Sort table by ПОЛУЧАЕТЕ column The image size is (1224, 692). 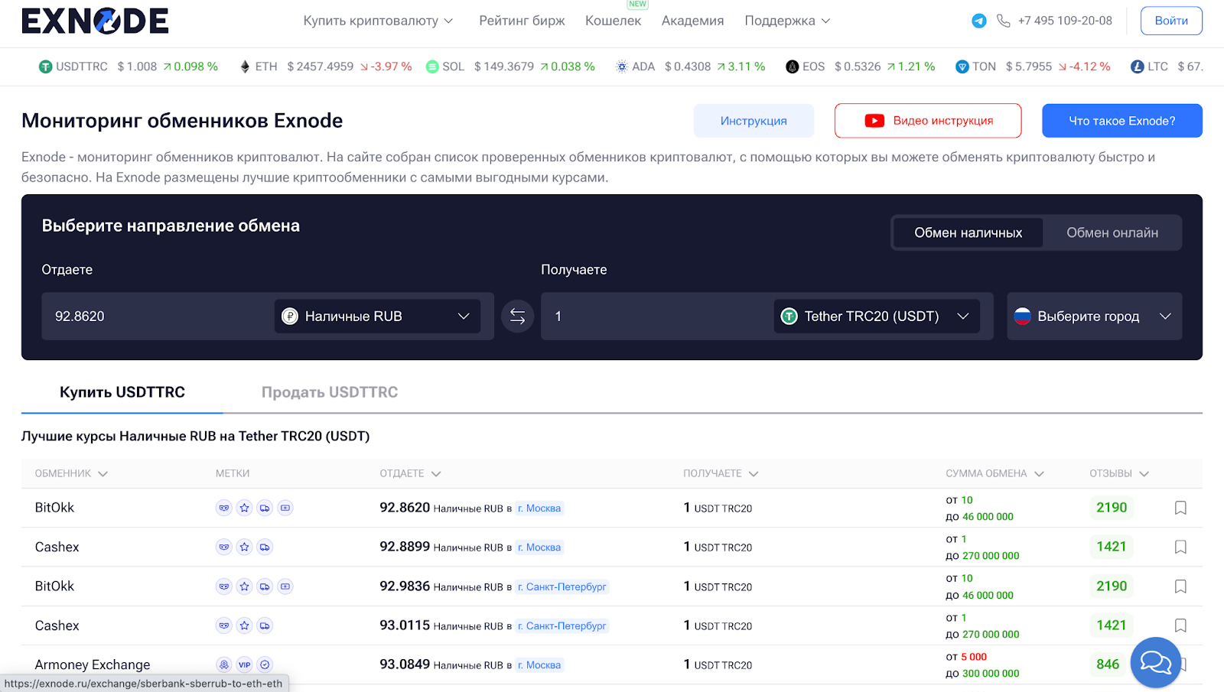tap(721, 473)
